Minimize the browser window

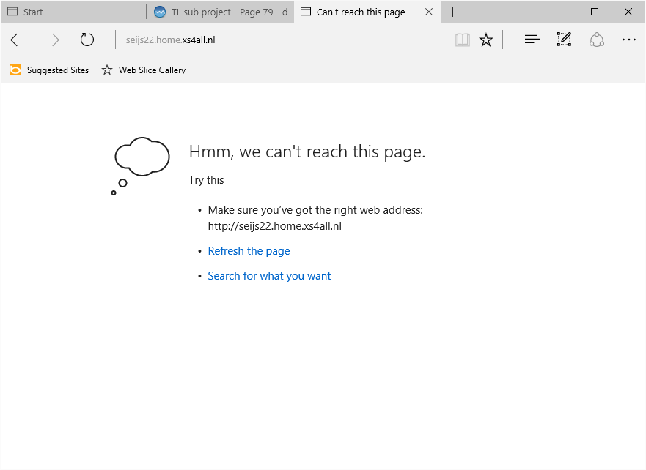pos(561,12)
